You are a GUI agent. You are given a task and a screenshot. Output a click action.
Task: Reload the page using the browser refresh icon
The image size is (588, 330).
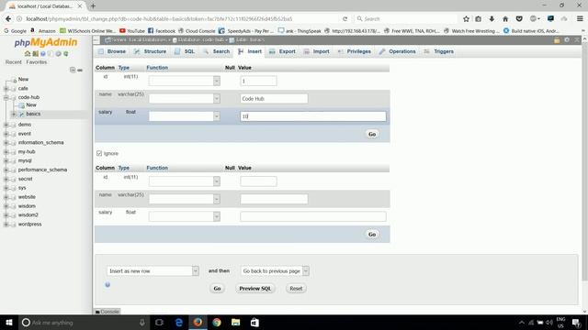(x=345, y=18)
